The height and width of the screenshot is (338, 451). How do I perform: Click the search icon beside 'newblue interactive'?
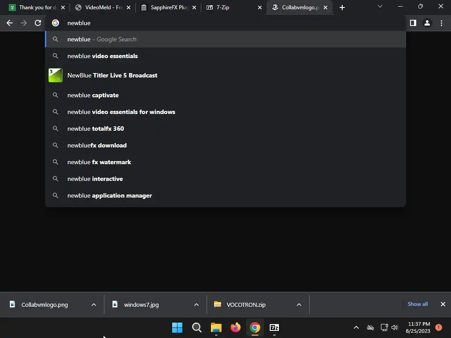(55, 179)
